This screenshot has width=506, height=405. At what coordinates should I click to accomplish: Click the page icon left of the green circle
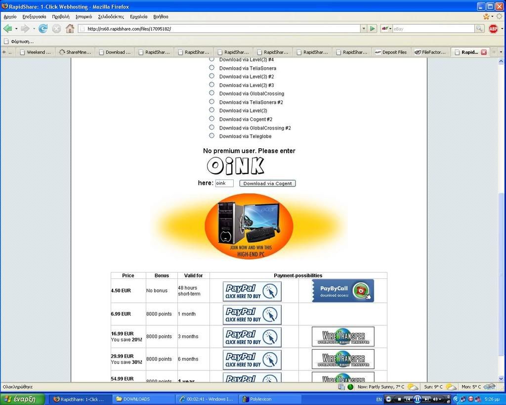point(341,387)
